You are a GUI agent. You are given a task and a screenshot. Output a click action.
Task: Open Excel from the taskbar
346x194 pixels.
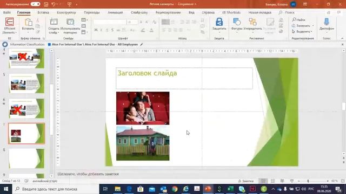(230, 189)
